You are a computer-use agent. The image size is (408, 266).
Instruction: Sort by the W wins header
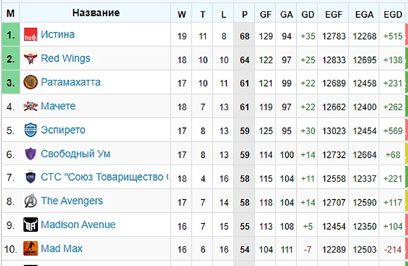pos(182,14)
